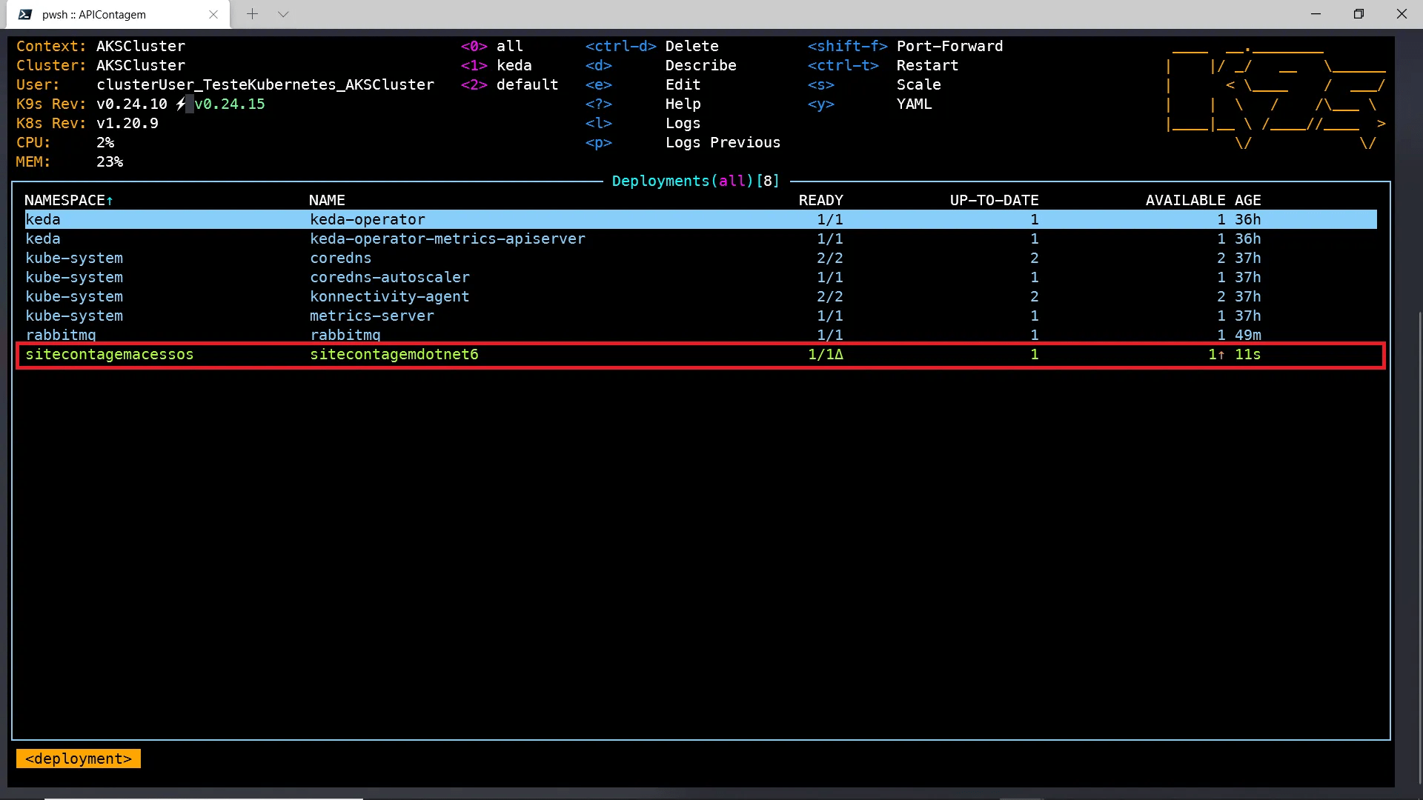Expand the terminal profiles dropdown chevron

(283, 14)
